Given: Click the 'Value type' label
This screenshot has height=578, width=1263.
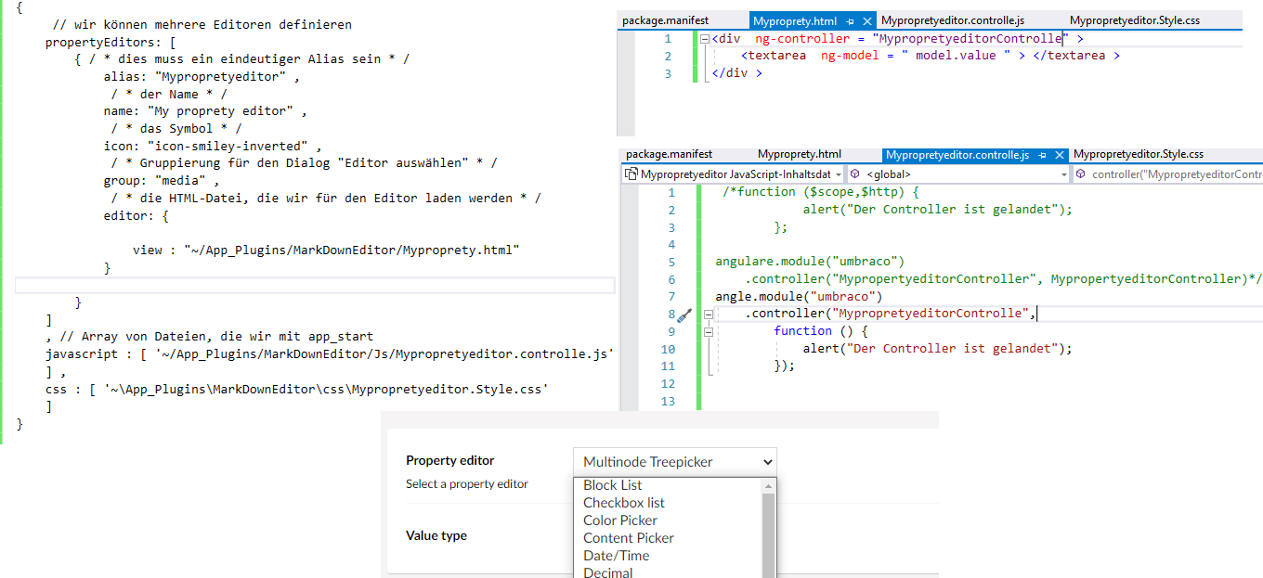Looking at the screenshot, I should tap(436, 535).
